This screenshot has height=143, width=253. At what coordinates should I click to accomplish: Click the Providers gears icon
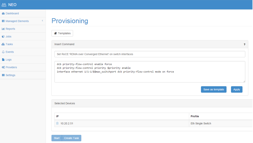click(3, 67)
